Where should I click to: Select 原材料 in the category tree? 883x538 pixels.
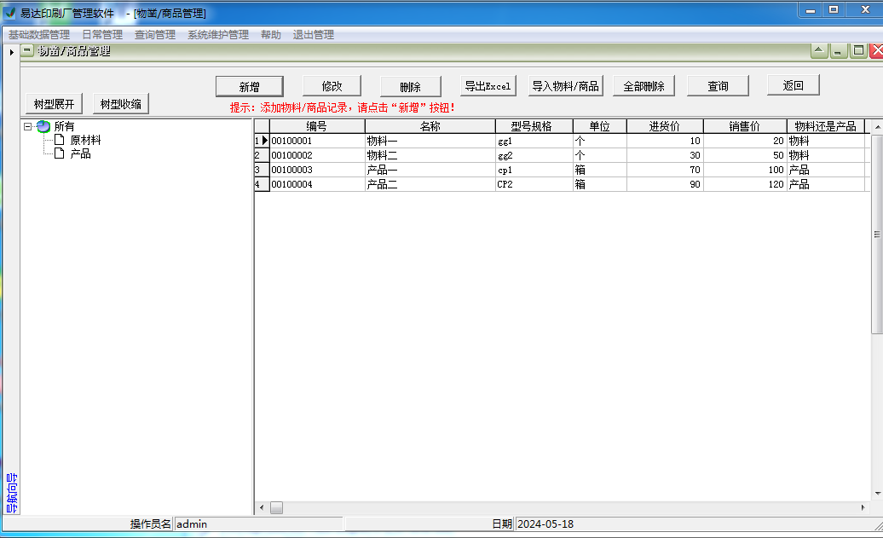coord(85,140)
